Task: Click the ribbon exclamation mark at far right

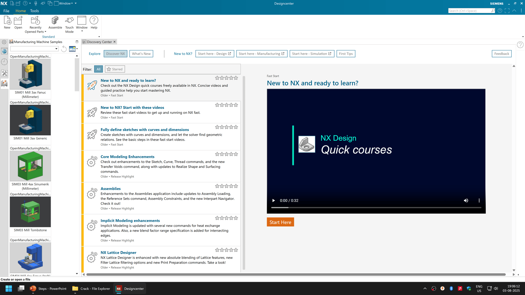Action: pyautogui.click(x=521, y=11)
